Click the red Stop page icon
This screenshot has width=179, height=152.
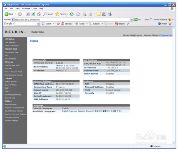pos(28,14)
